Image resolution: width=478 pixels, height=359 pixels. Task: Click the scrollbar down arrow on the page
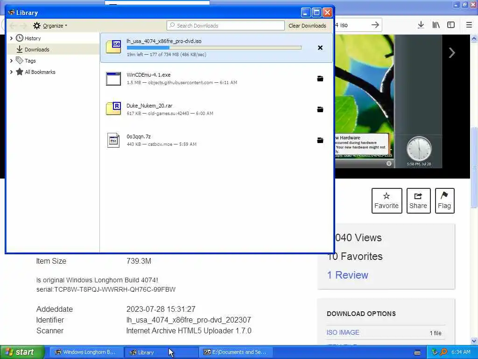point(474,341)
